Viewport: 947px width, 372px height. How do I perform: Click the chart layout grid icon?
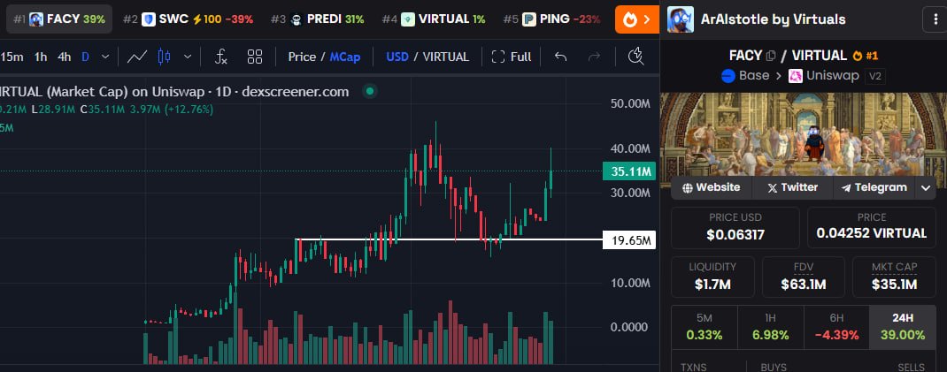tap(255, 57)
